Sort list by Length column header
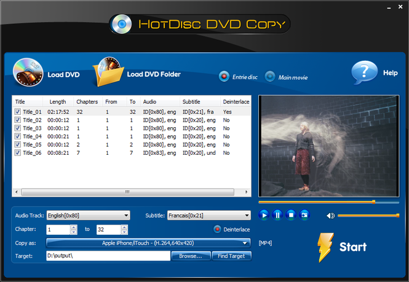This screenshot has height=282, width=409. (x=58, y=101)
